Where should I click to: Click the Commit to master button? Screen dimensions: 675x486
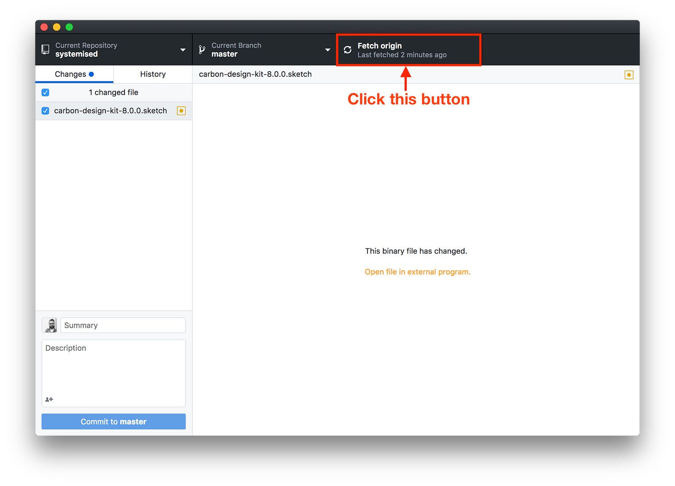pos(113,421)
